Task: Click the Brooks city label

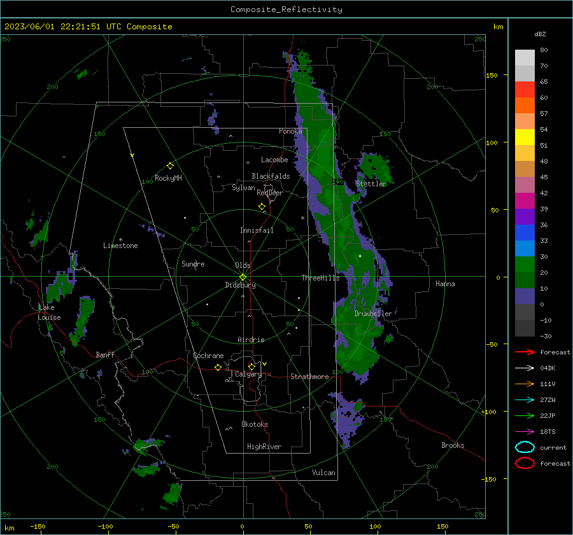Action: [x=453, y=445]
